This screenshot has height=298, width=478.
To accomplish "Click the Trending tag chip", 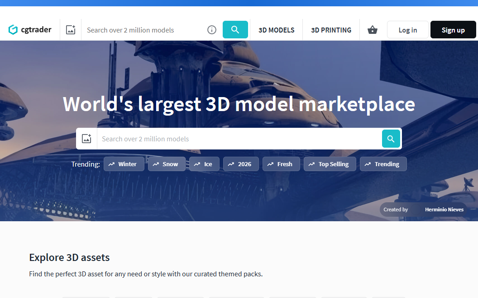I will pos(383,164).
